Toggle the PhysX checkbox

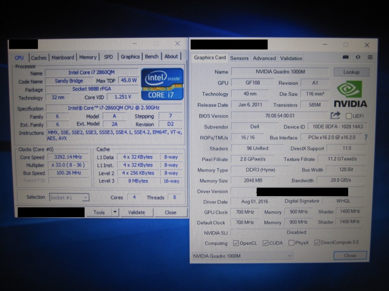pos(291,243)
